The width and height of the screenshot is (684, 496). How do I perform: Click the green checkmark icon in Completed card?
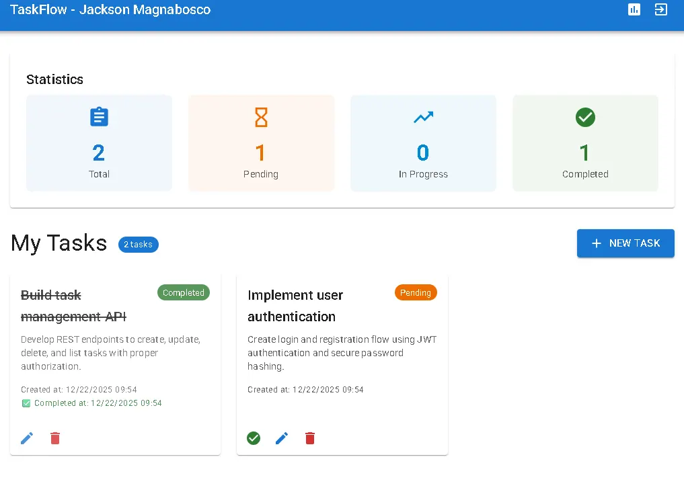[585, 117]
